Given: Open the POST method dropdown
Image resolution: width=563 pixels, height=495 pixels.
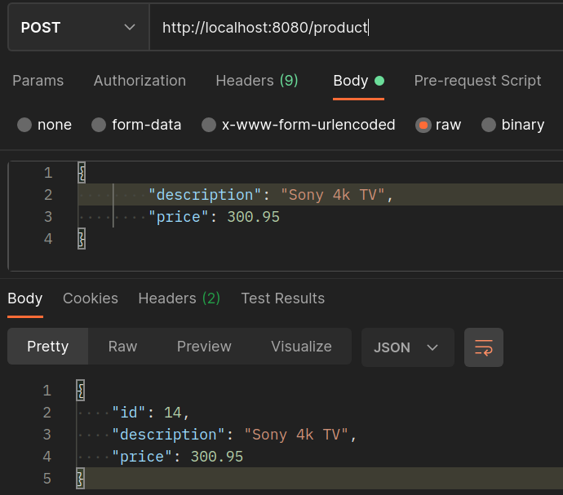Looking at the screenshot, I should click(x=78, y=28).
